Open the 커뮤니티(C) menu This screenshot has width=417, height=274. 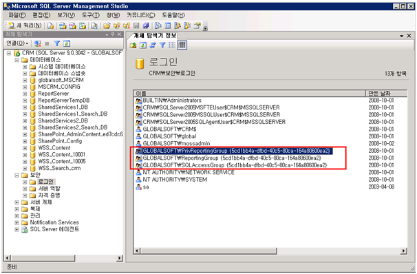tap(140, 15)
